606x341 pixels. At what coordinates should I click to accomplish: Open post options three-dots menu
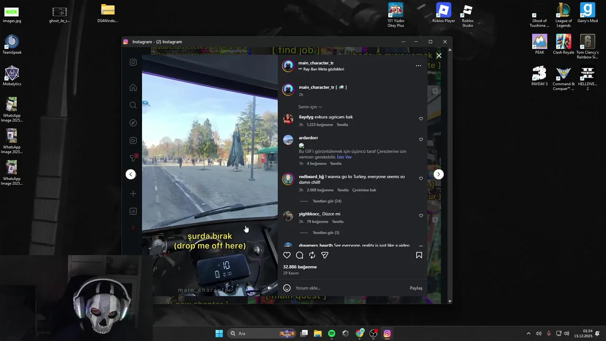(x=419, y=66)
